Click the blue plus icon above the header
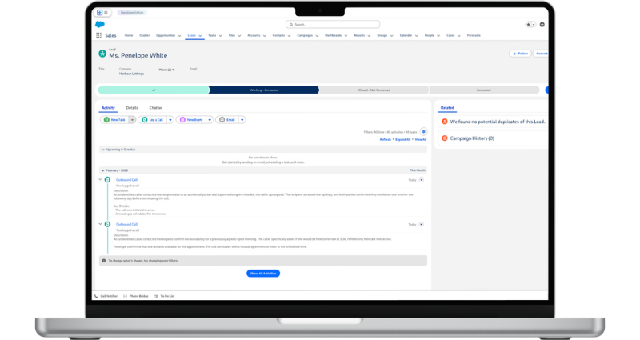Screen dimensions: 640x340 (x=99, y=13)
